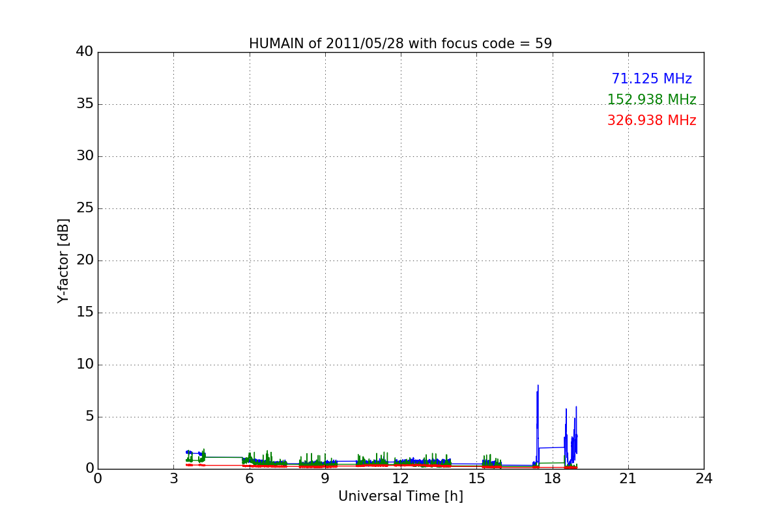Click the y-axis tick label '20'

85,260
